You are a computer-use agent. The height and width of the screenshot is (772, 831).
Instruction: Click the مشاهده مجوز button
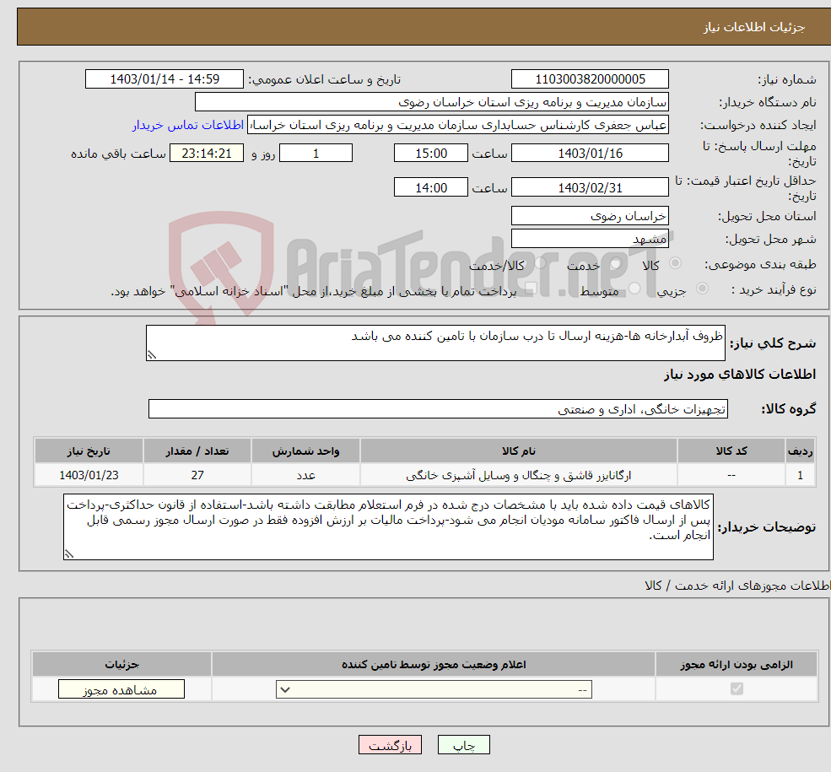click(x=121, y=689)
